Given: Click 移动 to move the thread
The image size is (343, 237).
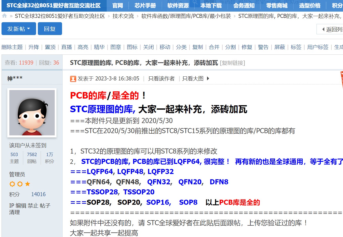Looking at the screenshot, I should click(165, 47).
